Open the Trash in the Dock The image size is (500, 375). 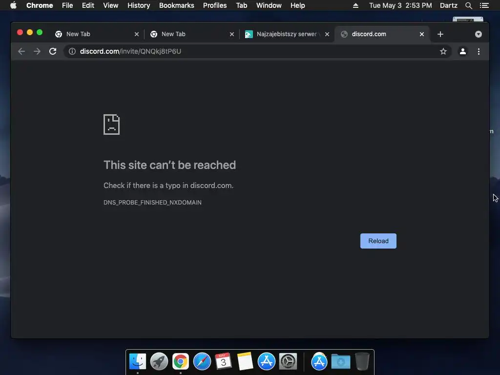362,362
